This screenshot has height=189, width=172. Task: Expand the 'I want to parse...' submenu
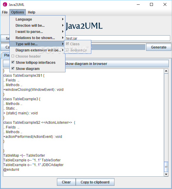click(38, 31)
